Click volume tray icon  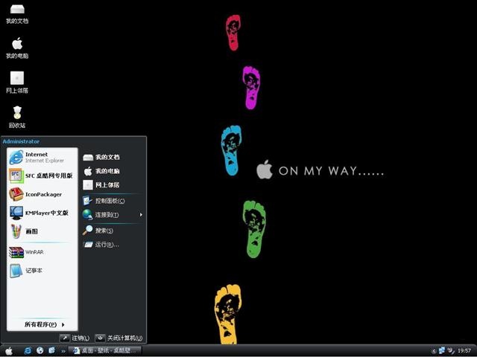pos(450,350)
